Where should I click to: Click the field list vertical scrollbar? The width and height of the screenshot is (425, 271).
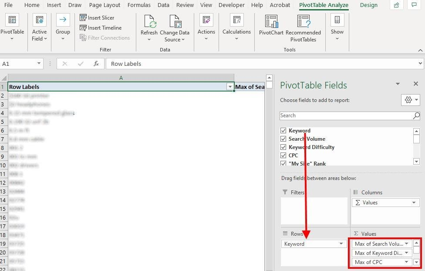(416, 146)
